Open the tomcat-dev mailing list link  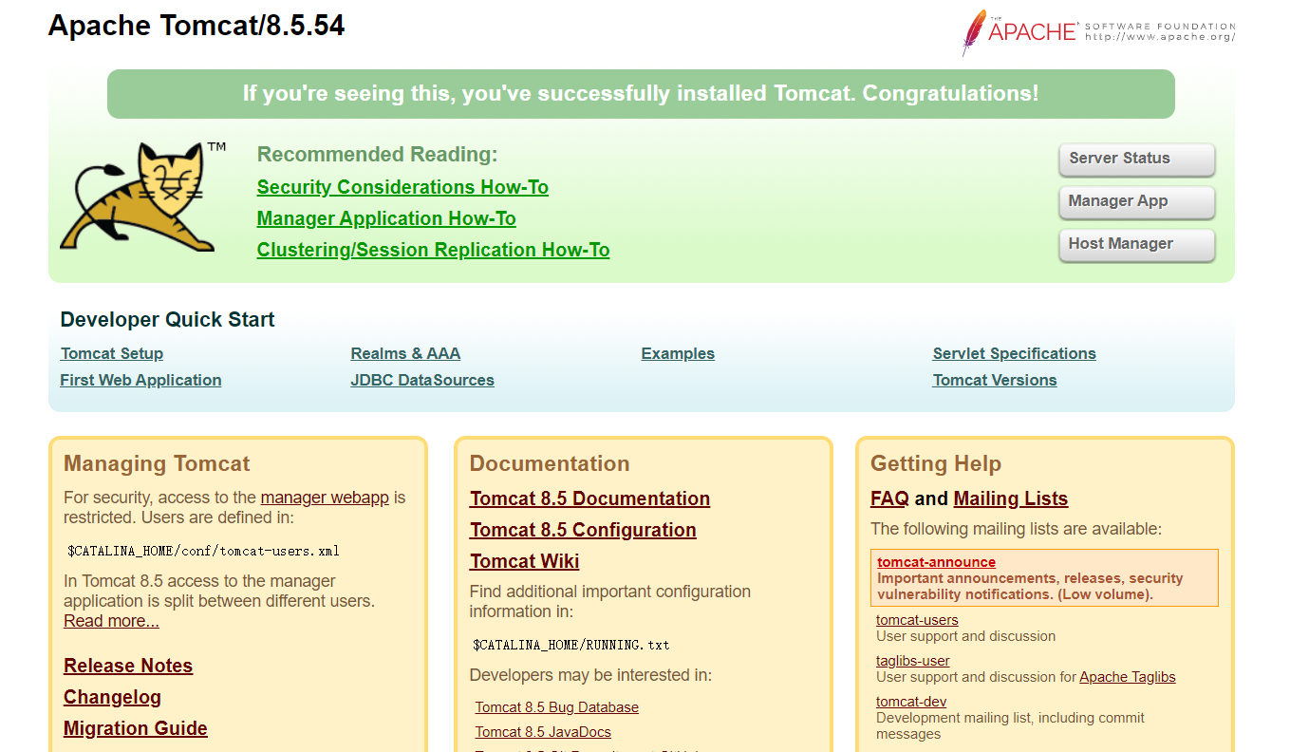point(911,702)
